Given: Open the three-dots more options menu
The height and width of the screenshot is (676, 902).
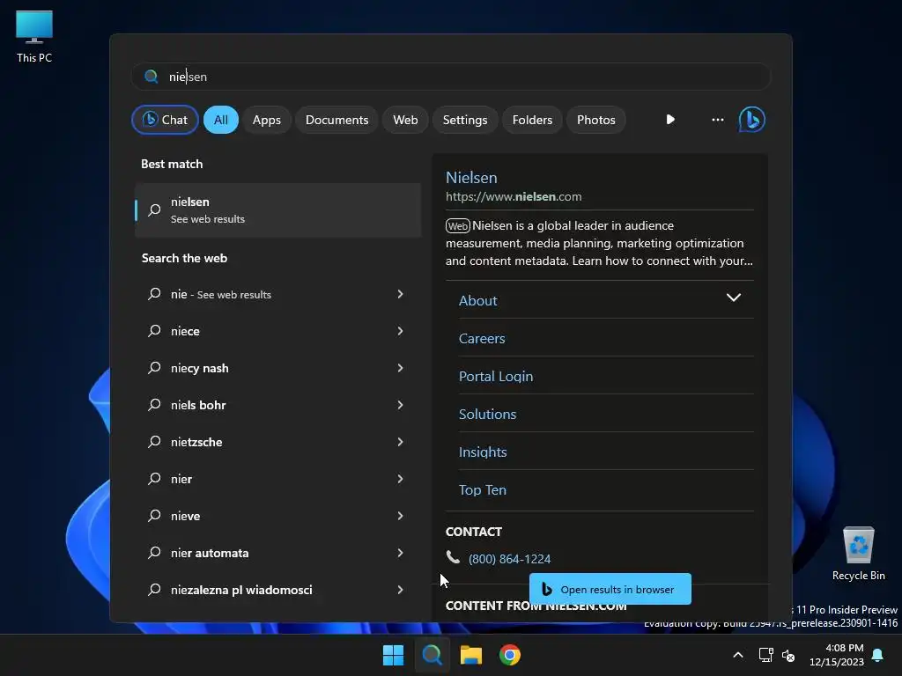Looking at the screenshot, I should click(717, 120).
